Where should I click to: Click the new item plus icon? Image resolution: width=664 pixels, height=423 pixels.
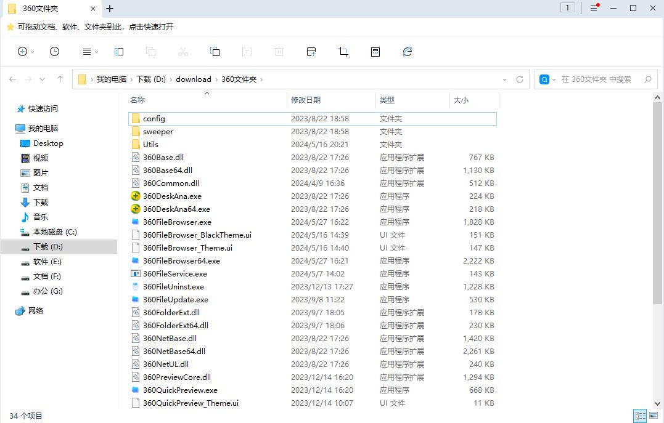tap(23, 52)
